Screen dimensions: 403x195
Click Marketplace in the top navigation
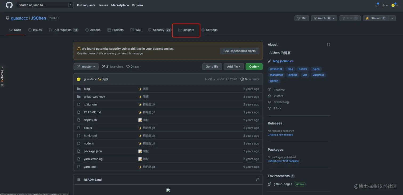[x=120, y=5]
